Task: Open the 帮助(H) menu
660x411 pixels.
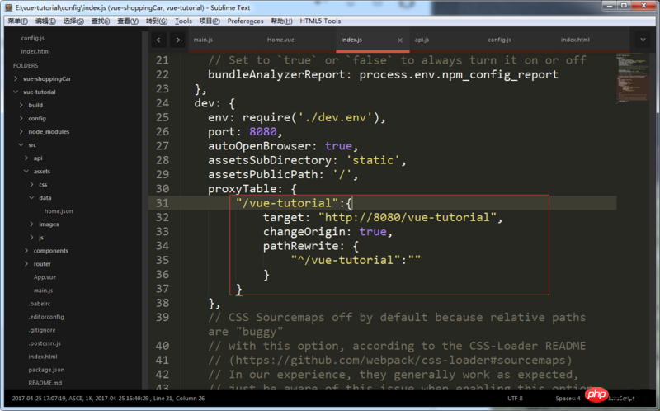Action: pyautogui.click(x=281, y=21)
